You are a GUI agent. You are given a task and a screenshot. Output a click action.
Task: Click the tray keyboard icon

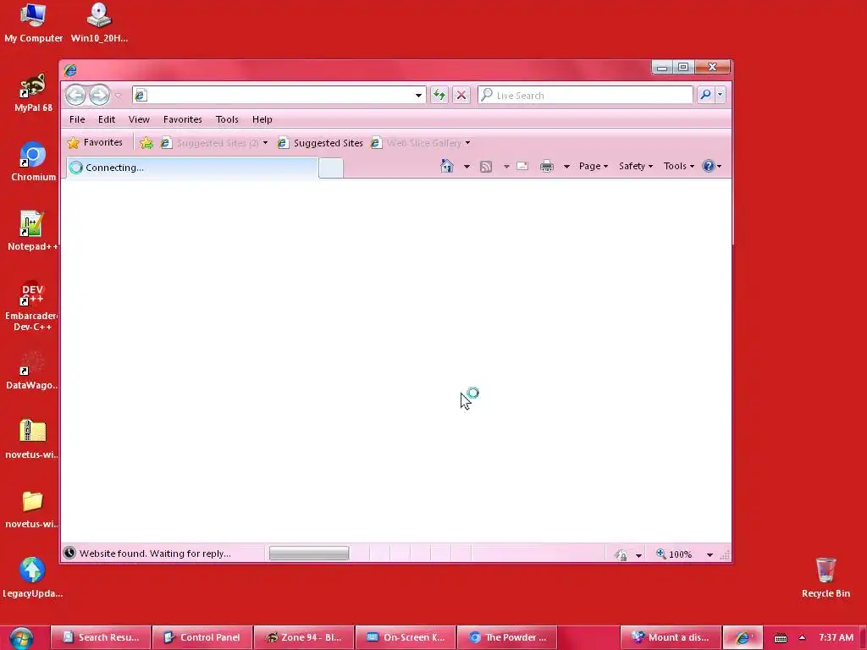click(x=780, y=638)
